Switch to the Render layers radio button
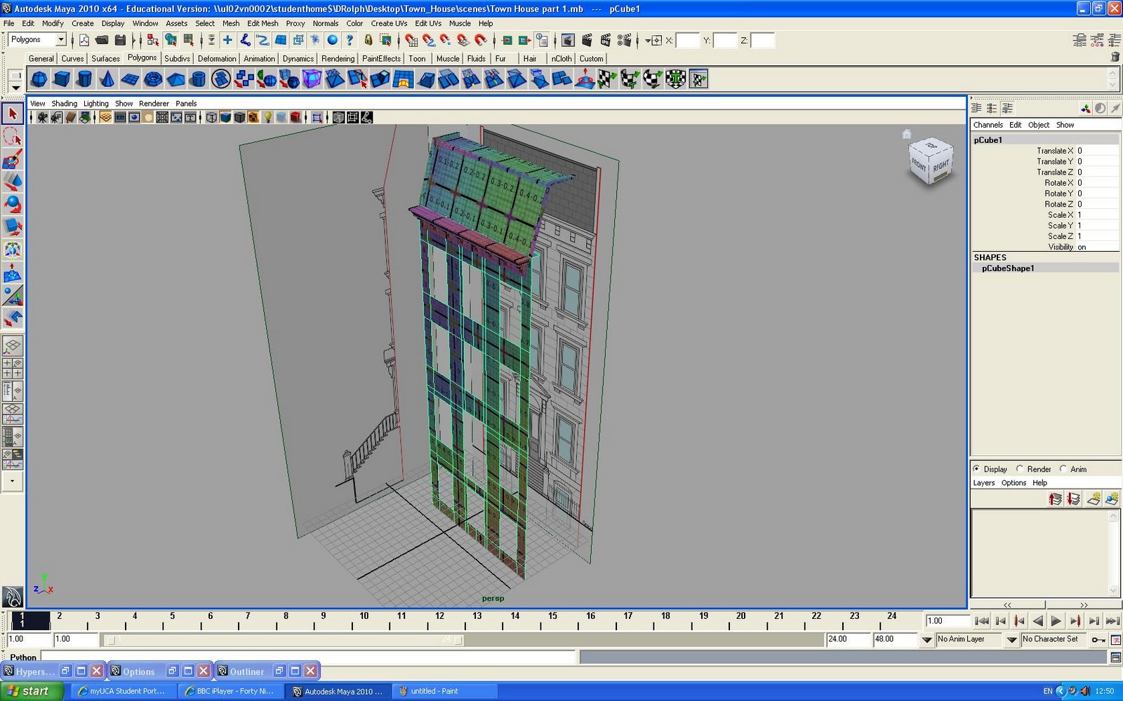This screenshot has width=1123, height=701. point(1020,469)
